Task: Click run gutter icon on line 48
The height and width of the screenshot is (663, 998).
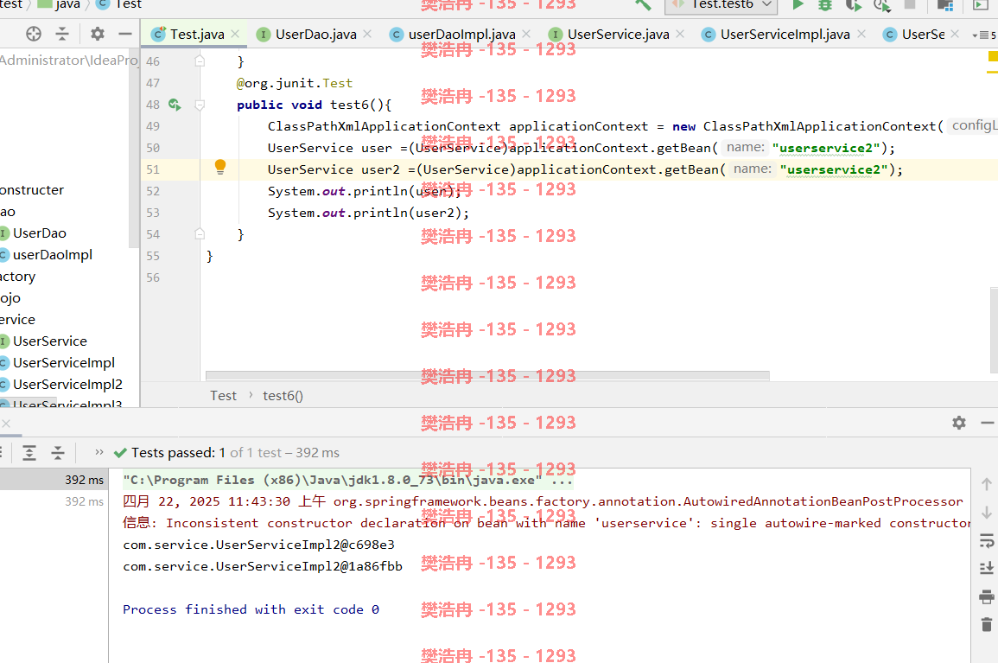Action: pos(175,105)
